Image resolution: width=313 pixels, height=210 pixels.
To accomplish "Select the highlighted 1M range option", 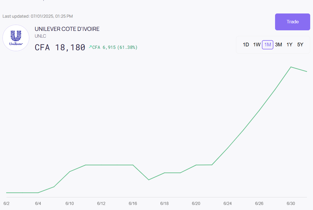I will 267,45.
